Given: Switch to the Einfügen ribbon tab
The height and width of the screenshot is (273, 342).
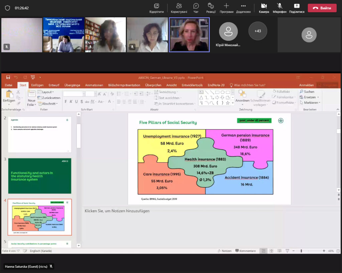Looking at the screenshot, I should [x=37, y=85].
